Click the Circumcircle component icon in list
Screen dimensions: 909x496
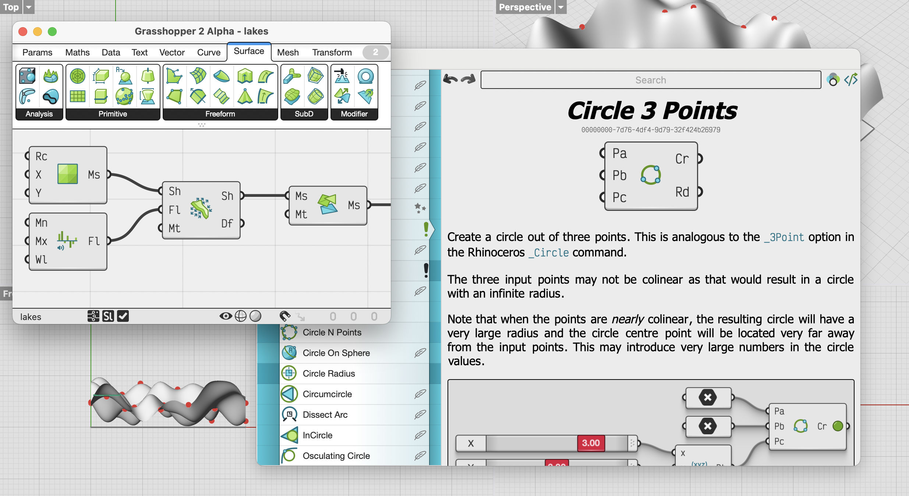click(x=289, y=394)
